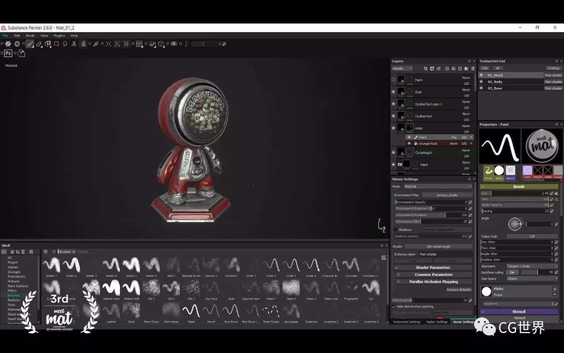This screenshot has width=564, height=353.
Task: Switch to TextureSet Settings tab
Action: point(407,322)
